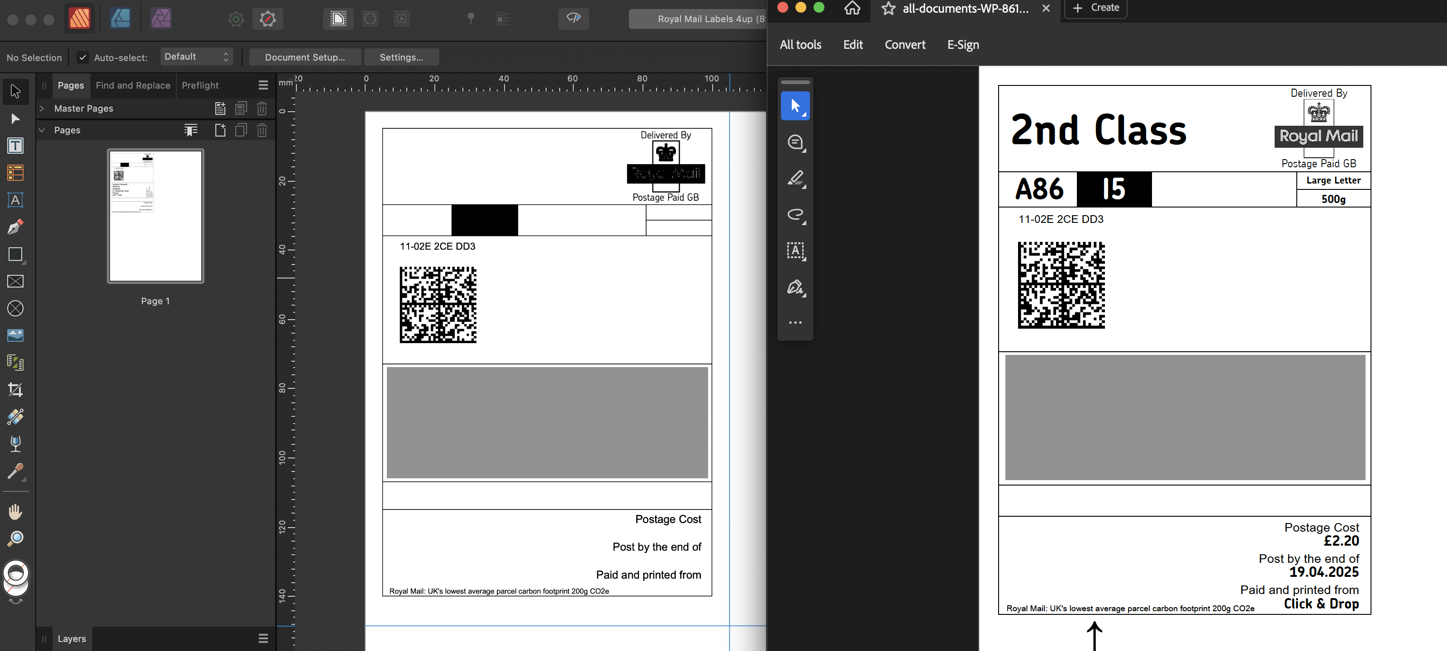Screen dimensions: 1447x651
Task: Click the Settings button
Action: [x=401, y=57]
